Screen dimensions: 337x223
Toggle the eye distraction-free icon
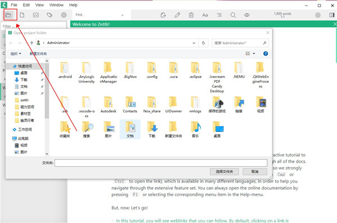click(x=247, y=15)
